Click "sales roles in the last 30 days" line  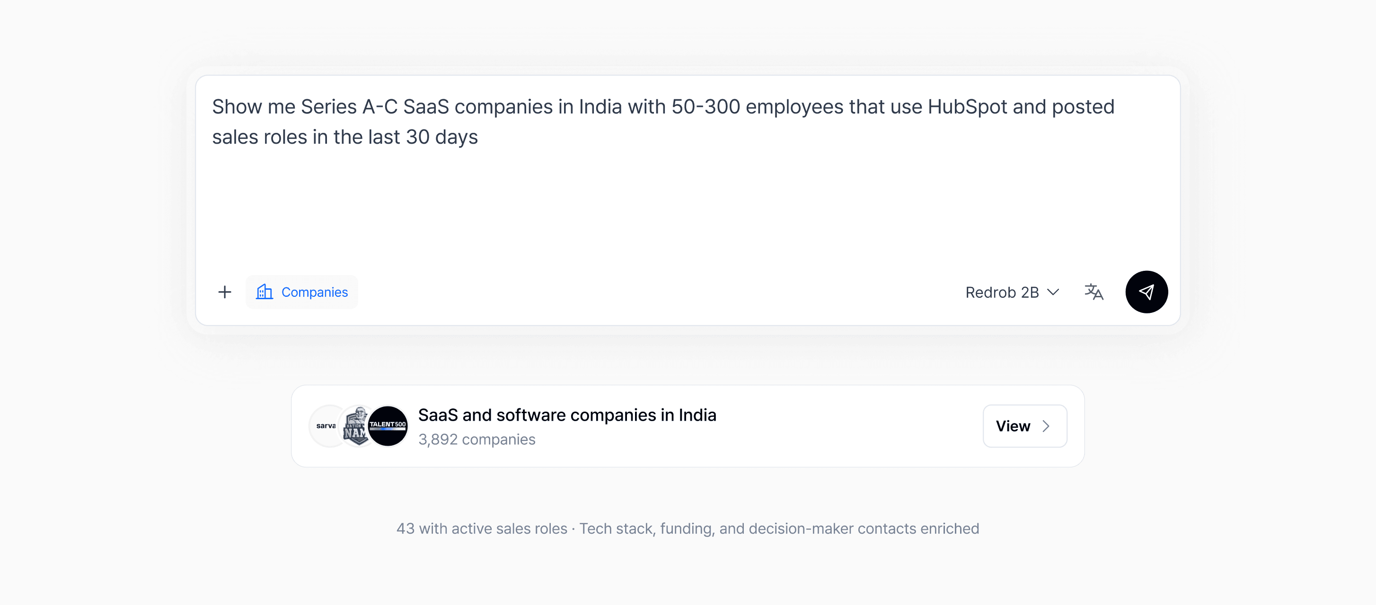point(344,137)
